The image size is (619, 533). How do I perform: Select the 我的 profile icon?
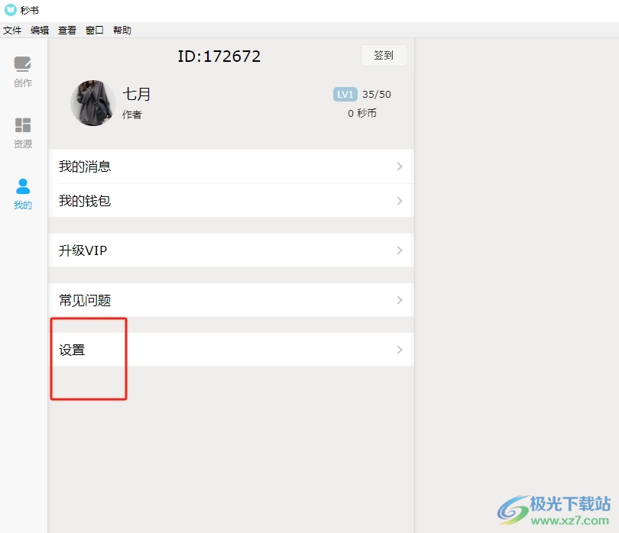coord(23,186)
